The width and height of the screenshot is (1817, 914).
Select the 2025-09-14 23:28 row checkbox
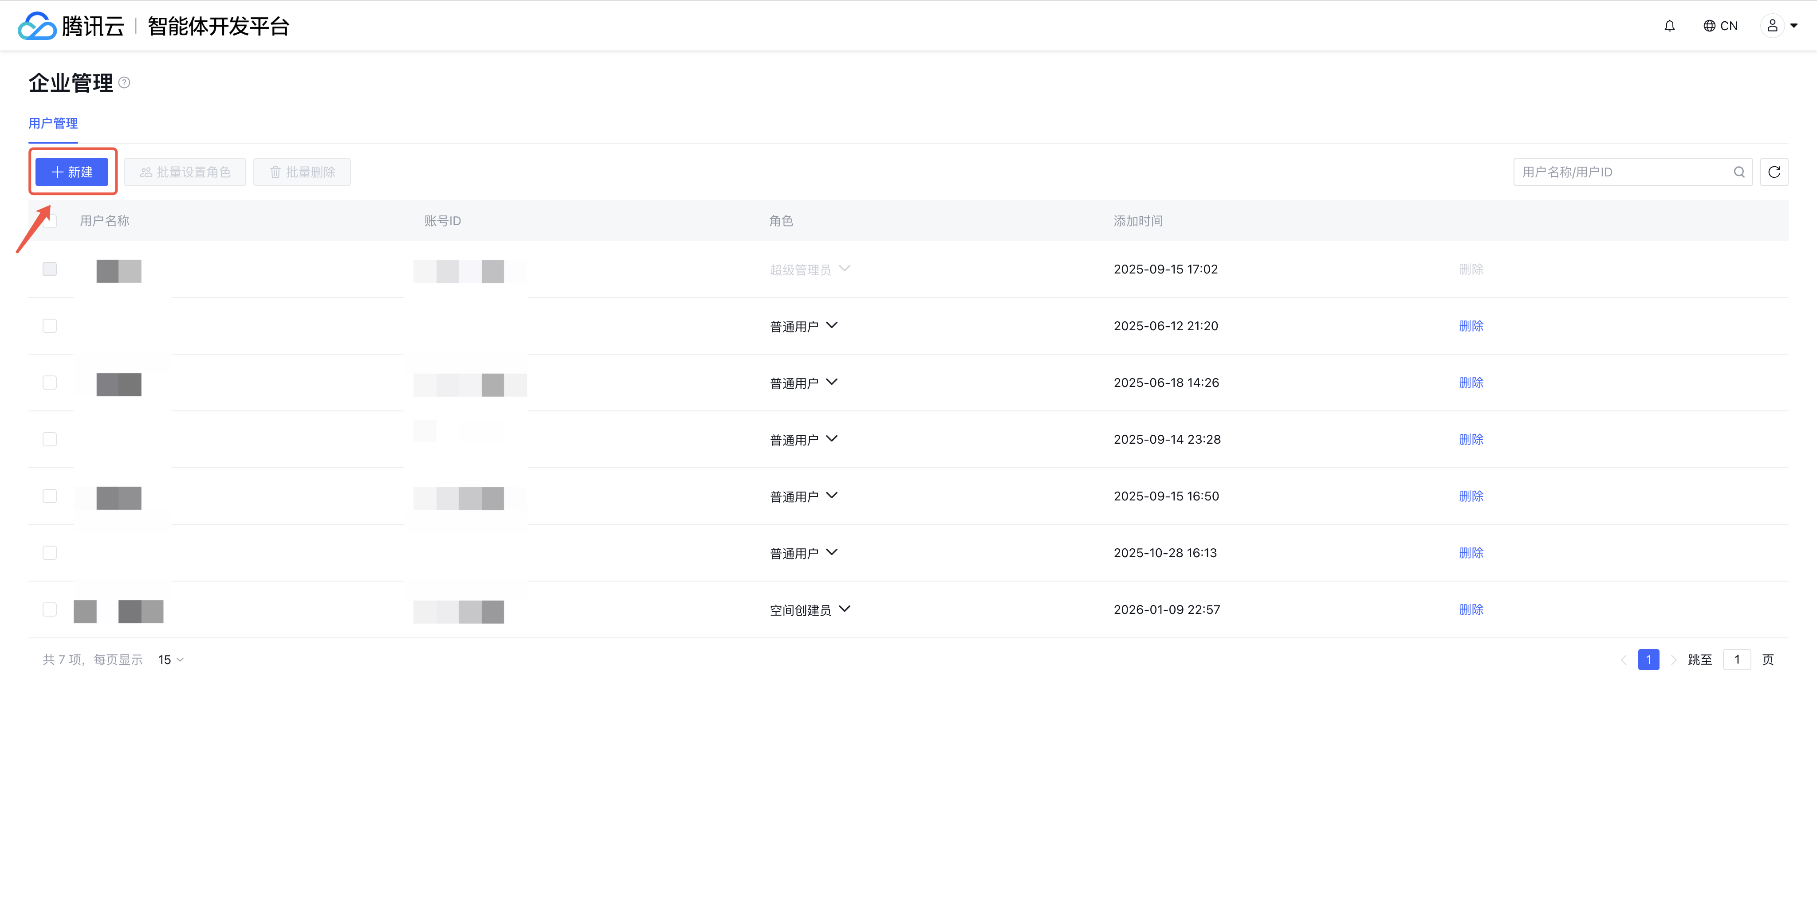pos(49,439)
